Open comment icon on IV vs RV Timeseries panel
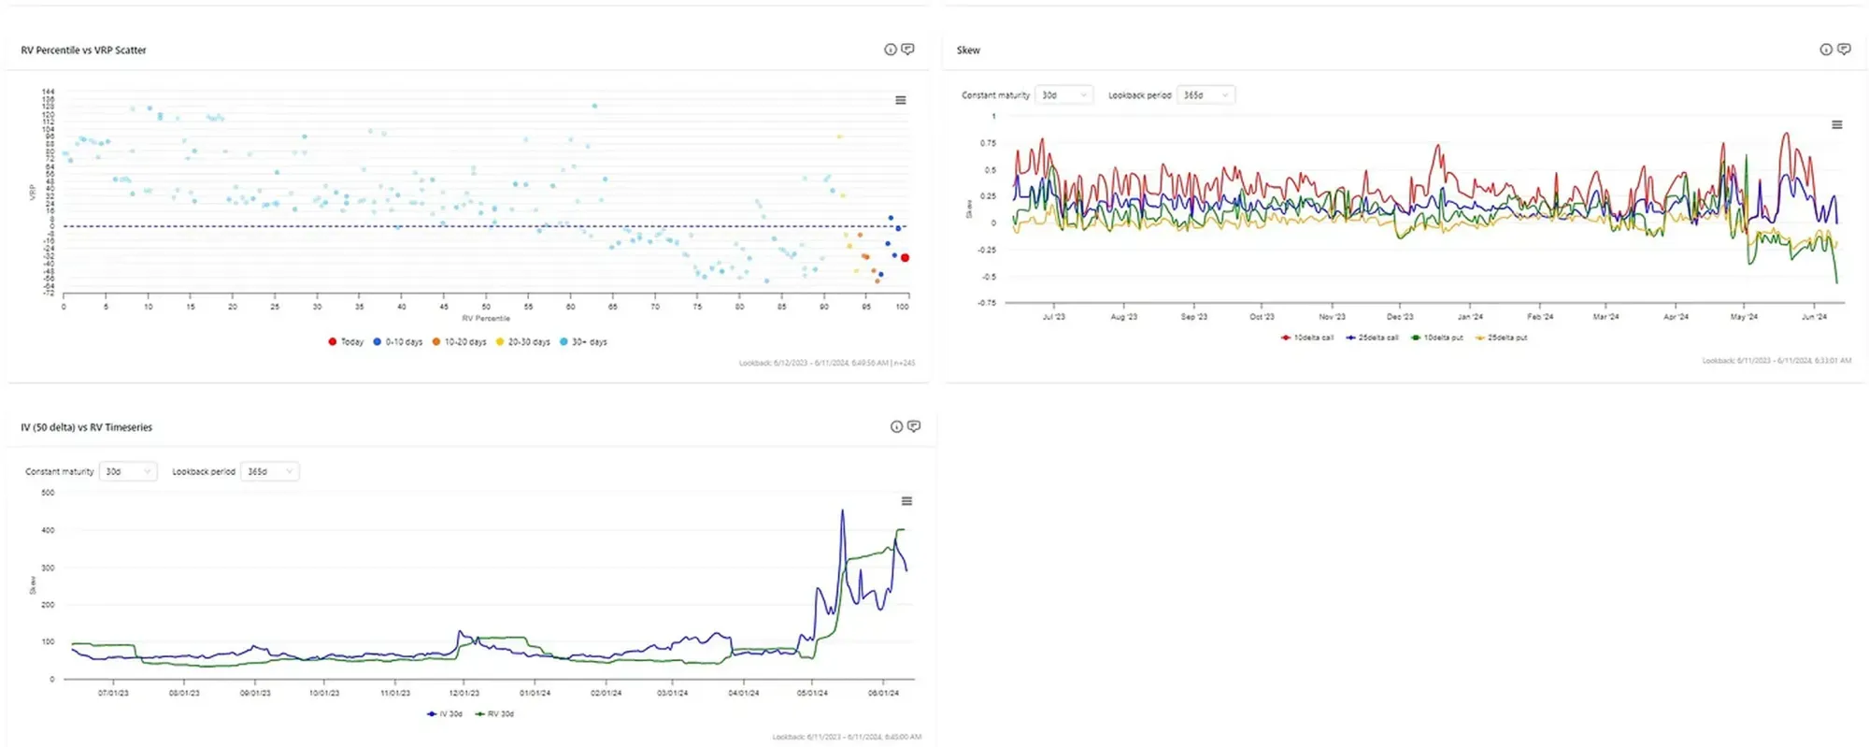Viewport: 1869px width, 747px height. coord(914,426)
